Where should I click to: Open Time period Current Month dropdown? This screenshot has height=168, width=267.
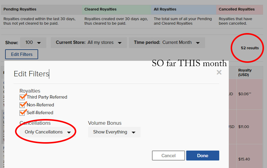pos(167,43)
